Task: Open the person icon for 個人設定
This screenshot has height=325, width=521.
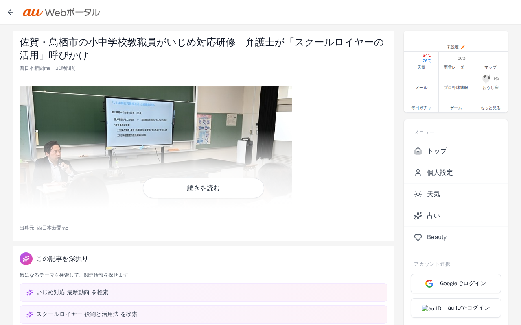Action: tap(418, 173)
